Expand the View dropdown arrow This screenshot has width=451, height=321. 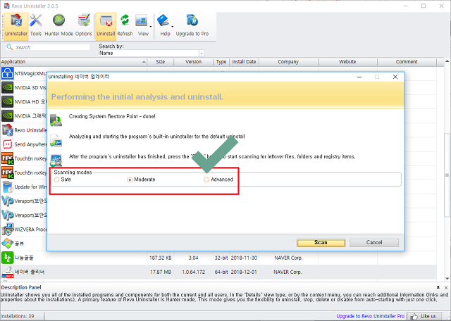[151, 27]
